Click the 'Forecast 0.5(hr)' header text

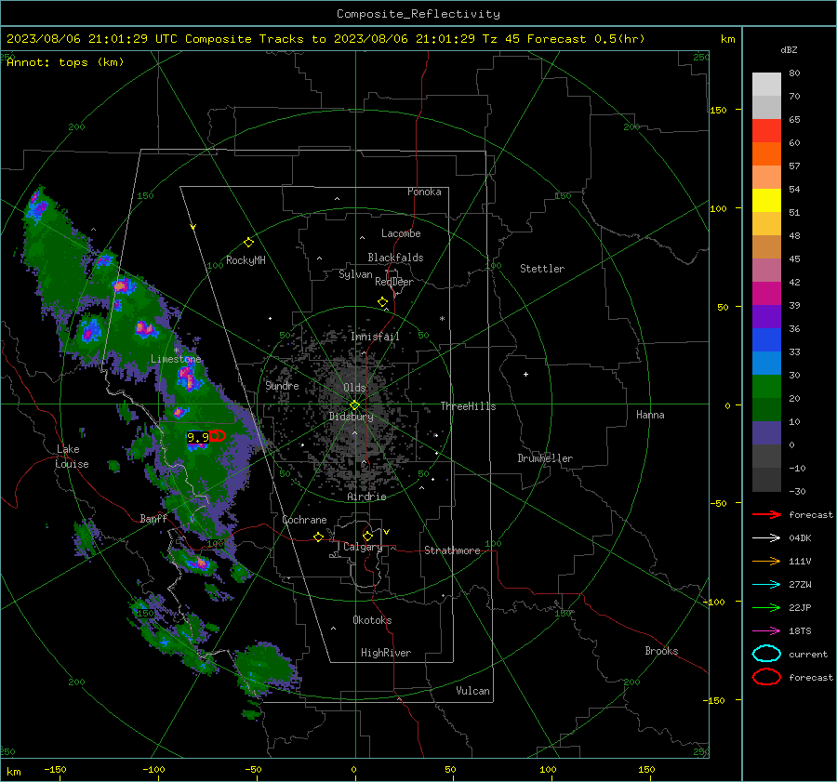point(586,39)
